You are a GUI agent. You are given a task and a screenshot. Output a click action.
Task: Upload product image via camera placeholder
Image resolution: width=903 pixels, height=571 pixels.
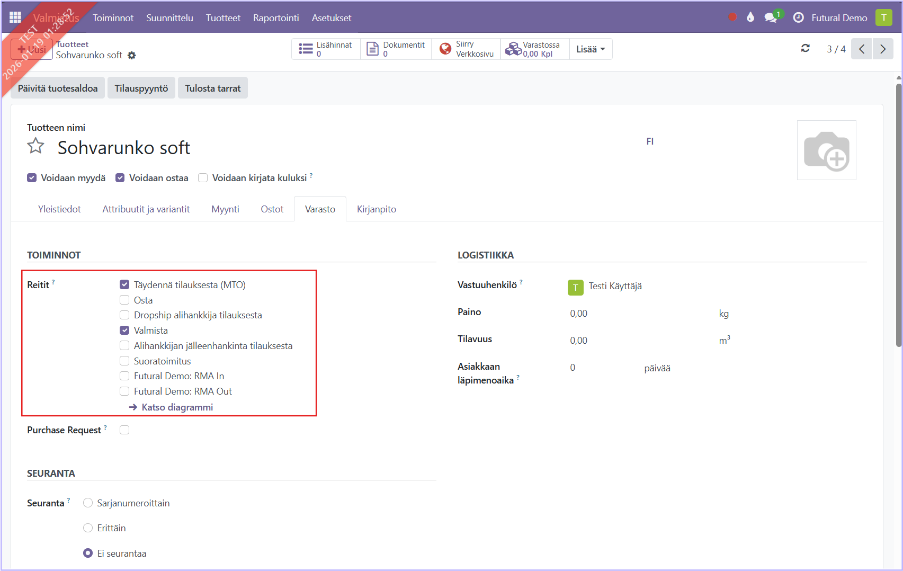coord(826,150)
